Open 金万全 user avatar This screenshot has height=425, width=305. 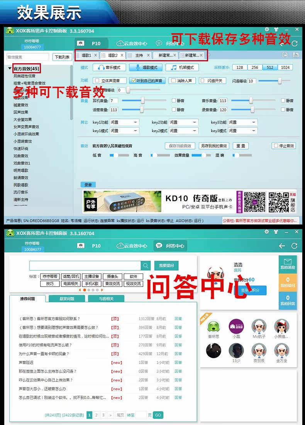282,350
